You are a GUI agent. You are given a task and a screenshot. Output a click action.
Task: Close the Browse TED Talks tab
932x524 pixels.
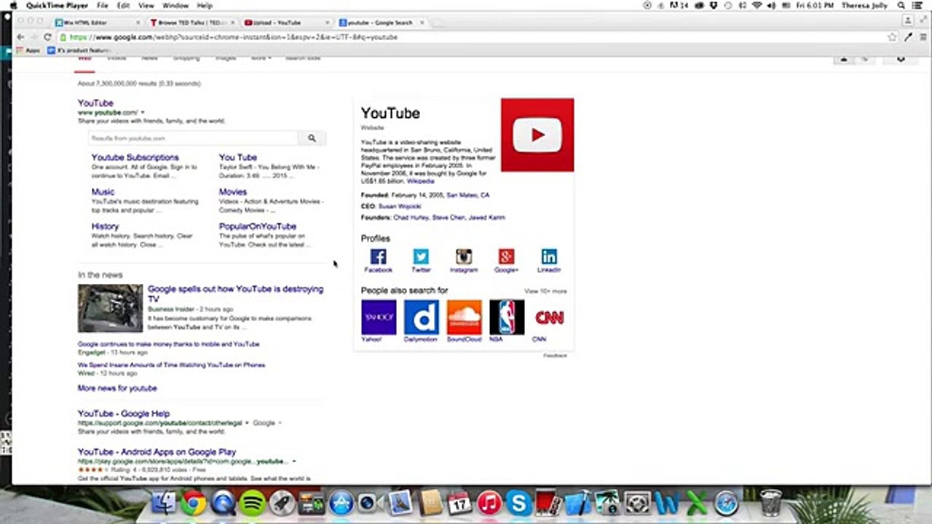[x=232, y=23]
